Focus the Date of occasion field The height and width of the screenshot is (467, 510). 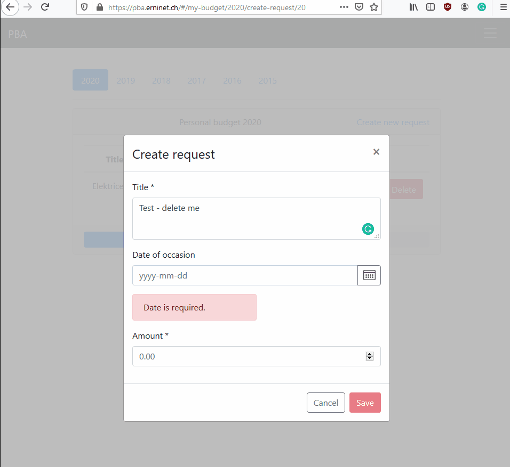245,275
